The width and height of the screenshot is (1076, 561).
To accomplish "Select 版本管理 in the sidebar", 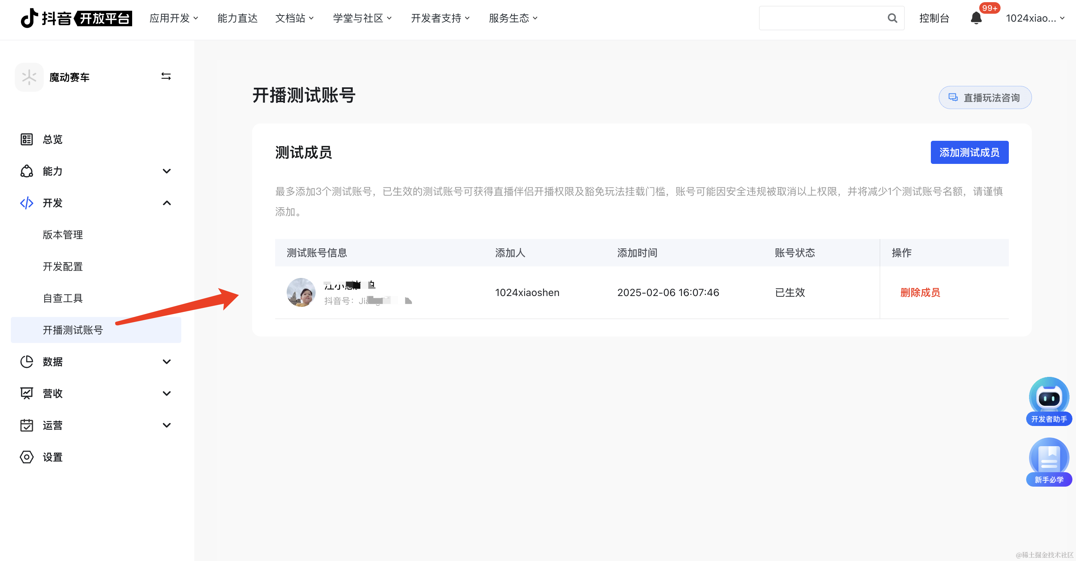I will (63, 235).
